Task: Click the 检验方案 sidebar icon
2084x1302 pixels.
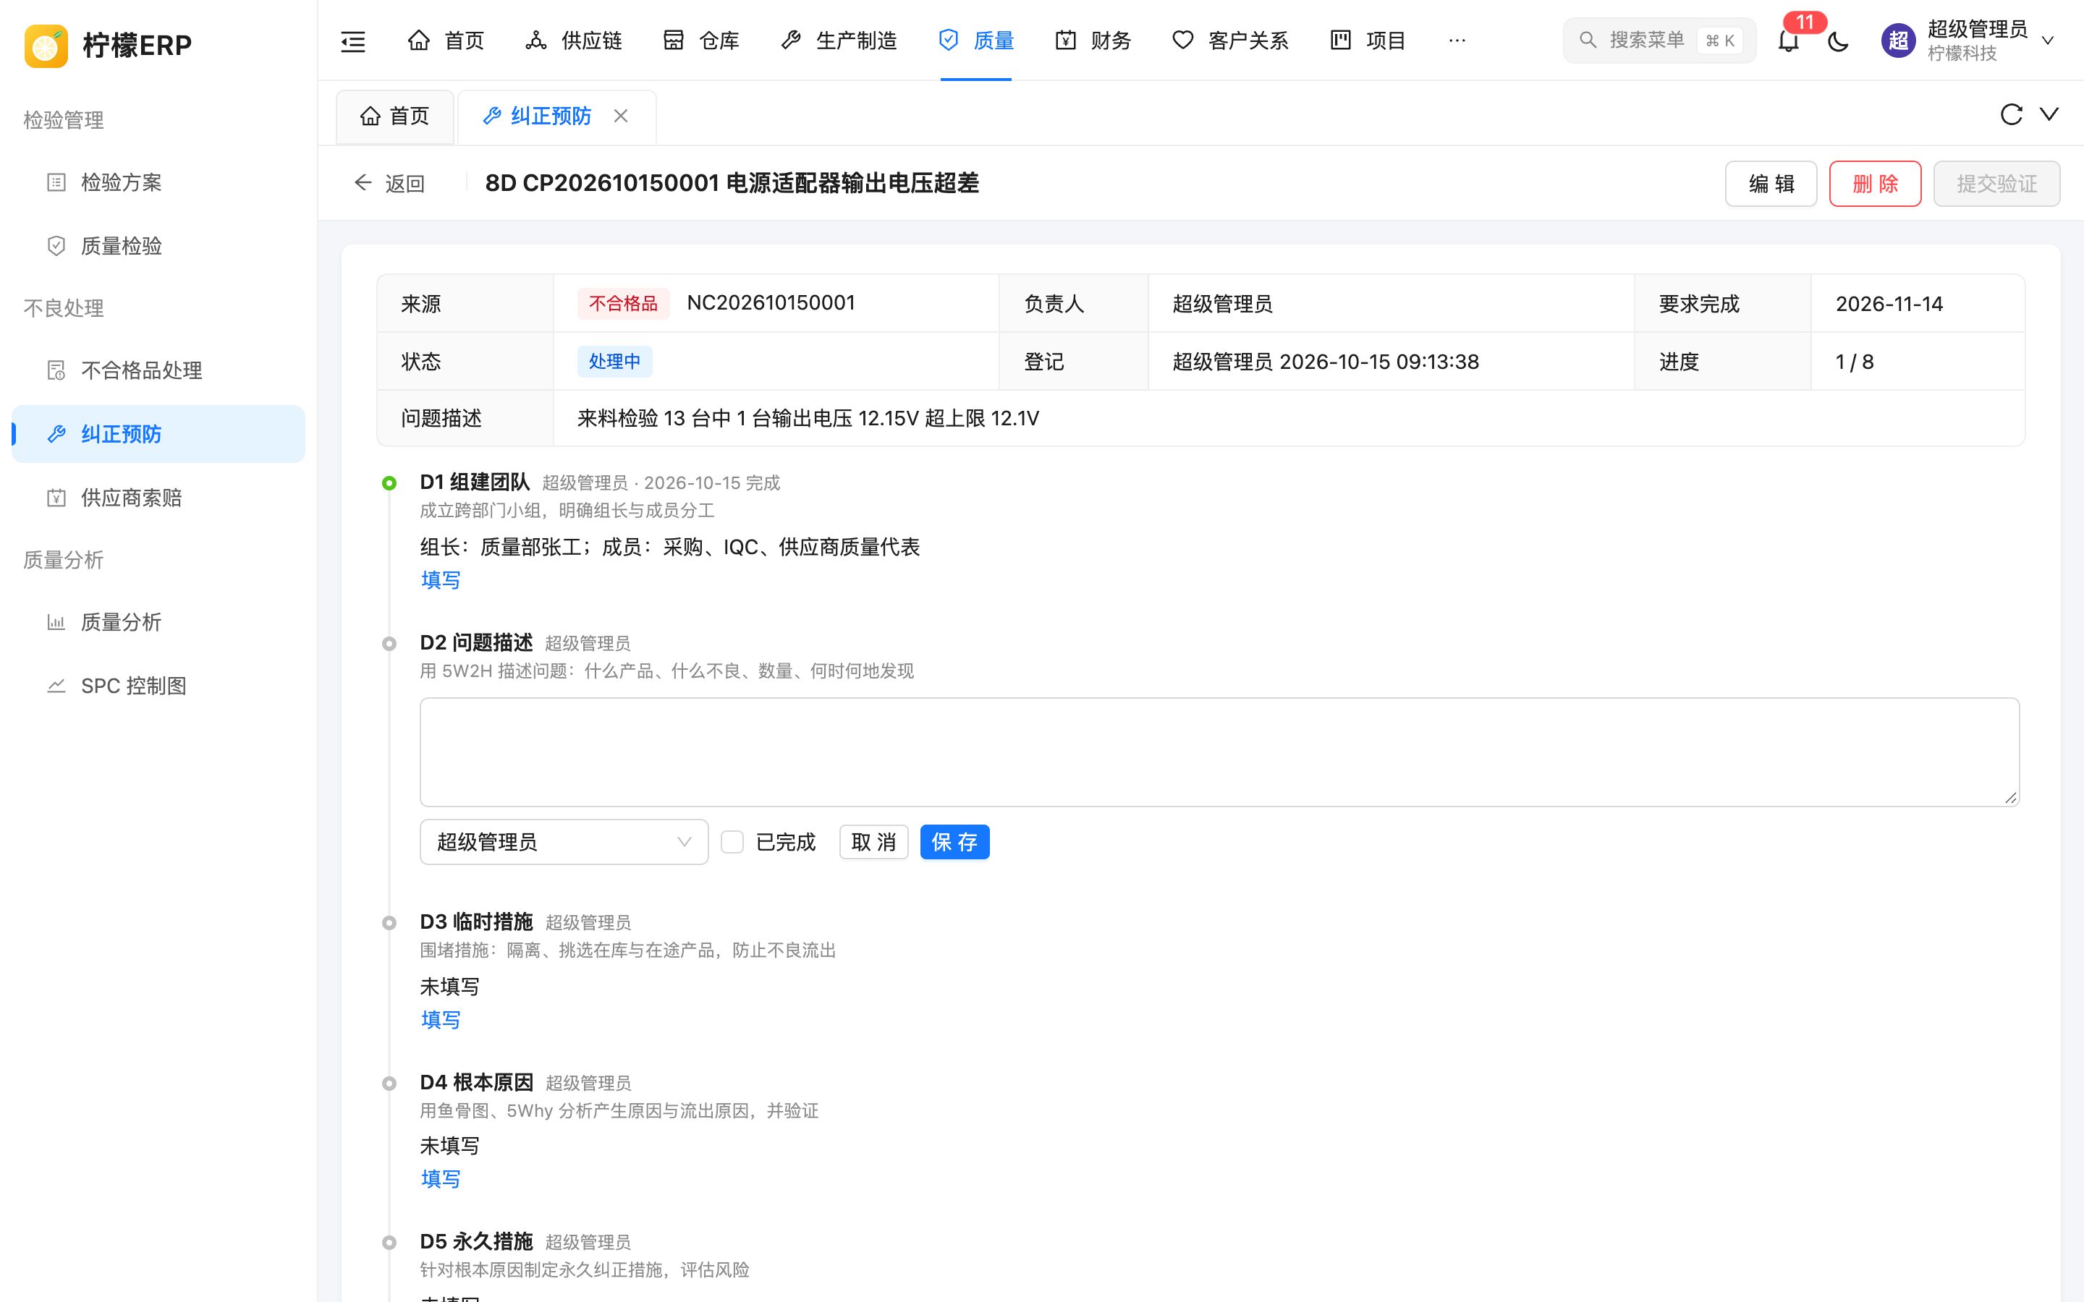Action: pos(56,182)
